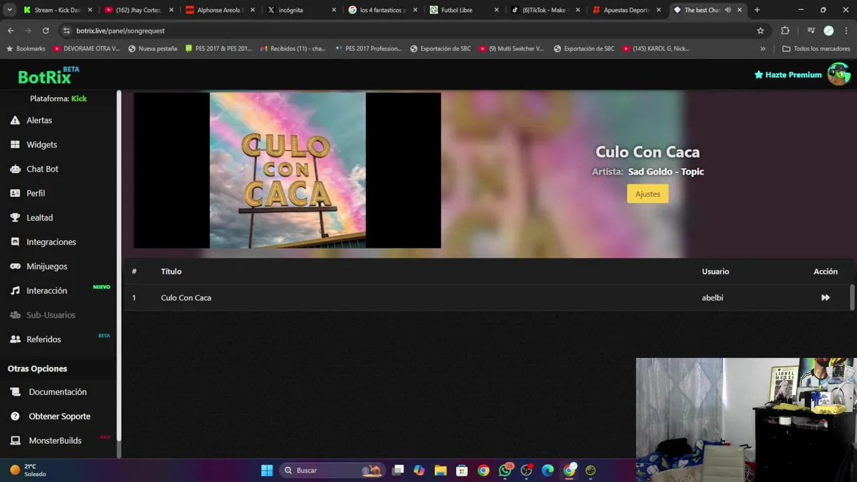Click the song queue scrollbar
This screenshot has width=857, height=482.
tap(852, 297)
